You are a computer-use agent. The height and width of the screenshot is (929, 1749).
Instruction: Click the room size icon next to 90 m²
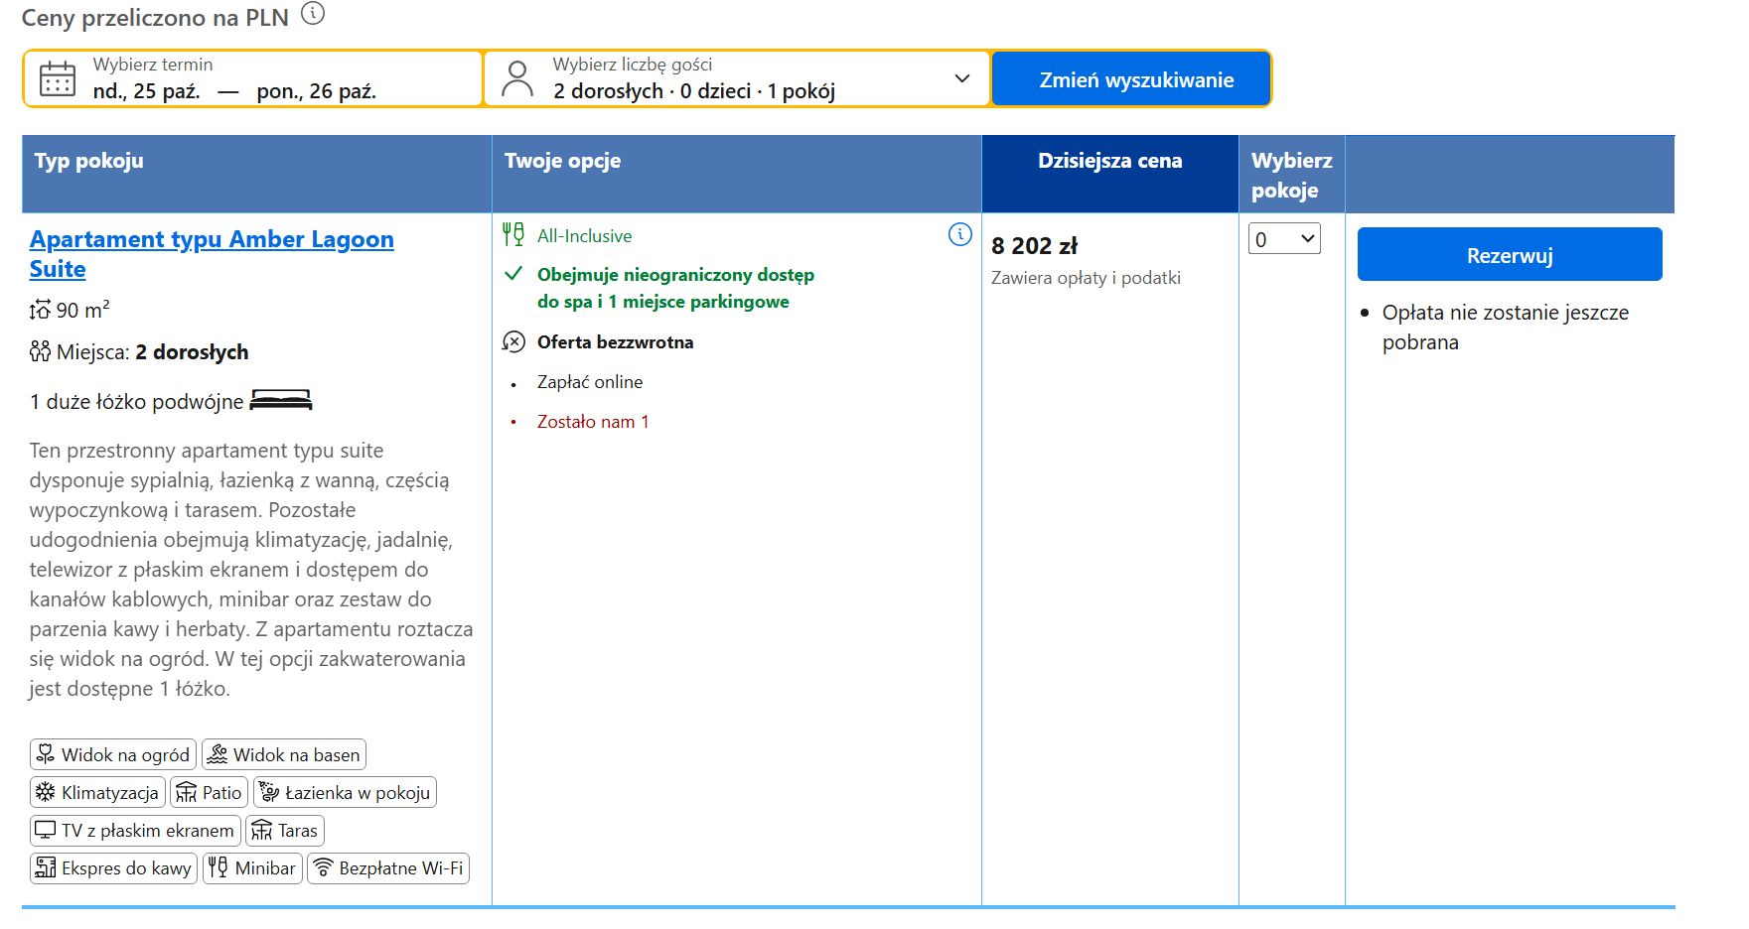(40, 310)
